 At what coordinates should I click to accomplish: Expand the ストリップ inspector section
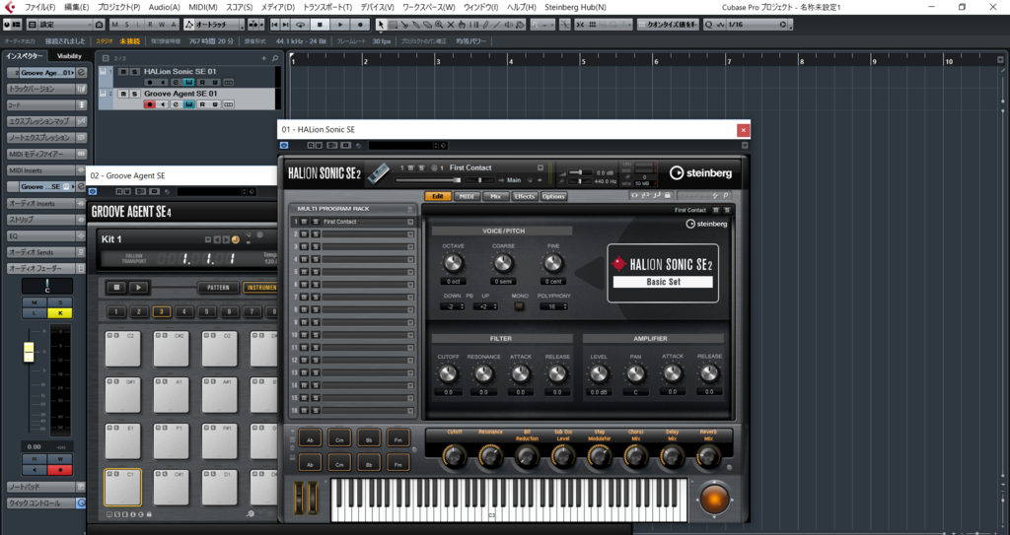pos(45,220)
